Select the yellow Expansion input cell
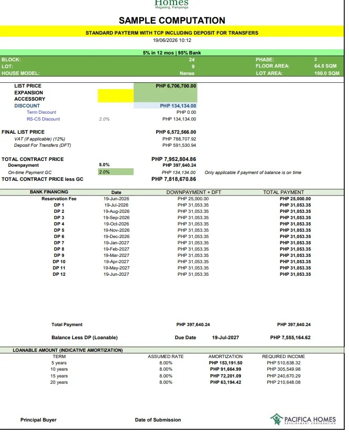349x432 pixels. click(x=116, y=95)
